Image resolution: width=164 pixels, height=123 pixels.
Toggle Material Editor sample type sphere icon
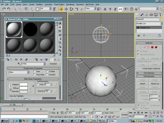pos(60,23)
